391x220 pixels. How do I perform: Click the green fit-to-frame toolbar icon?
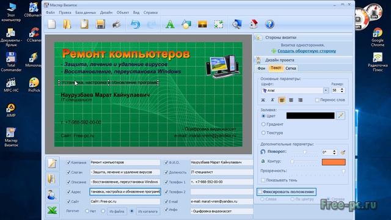click(219, 24)
